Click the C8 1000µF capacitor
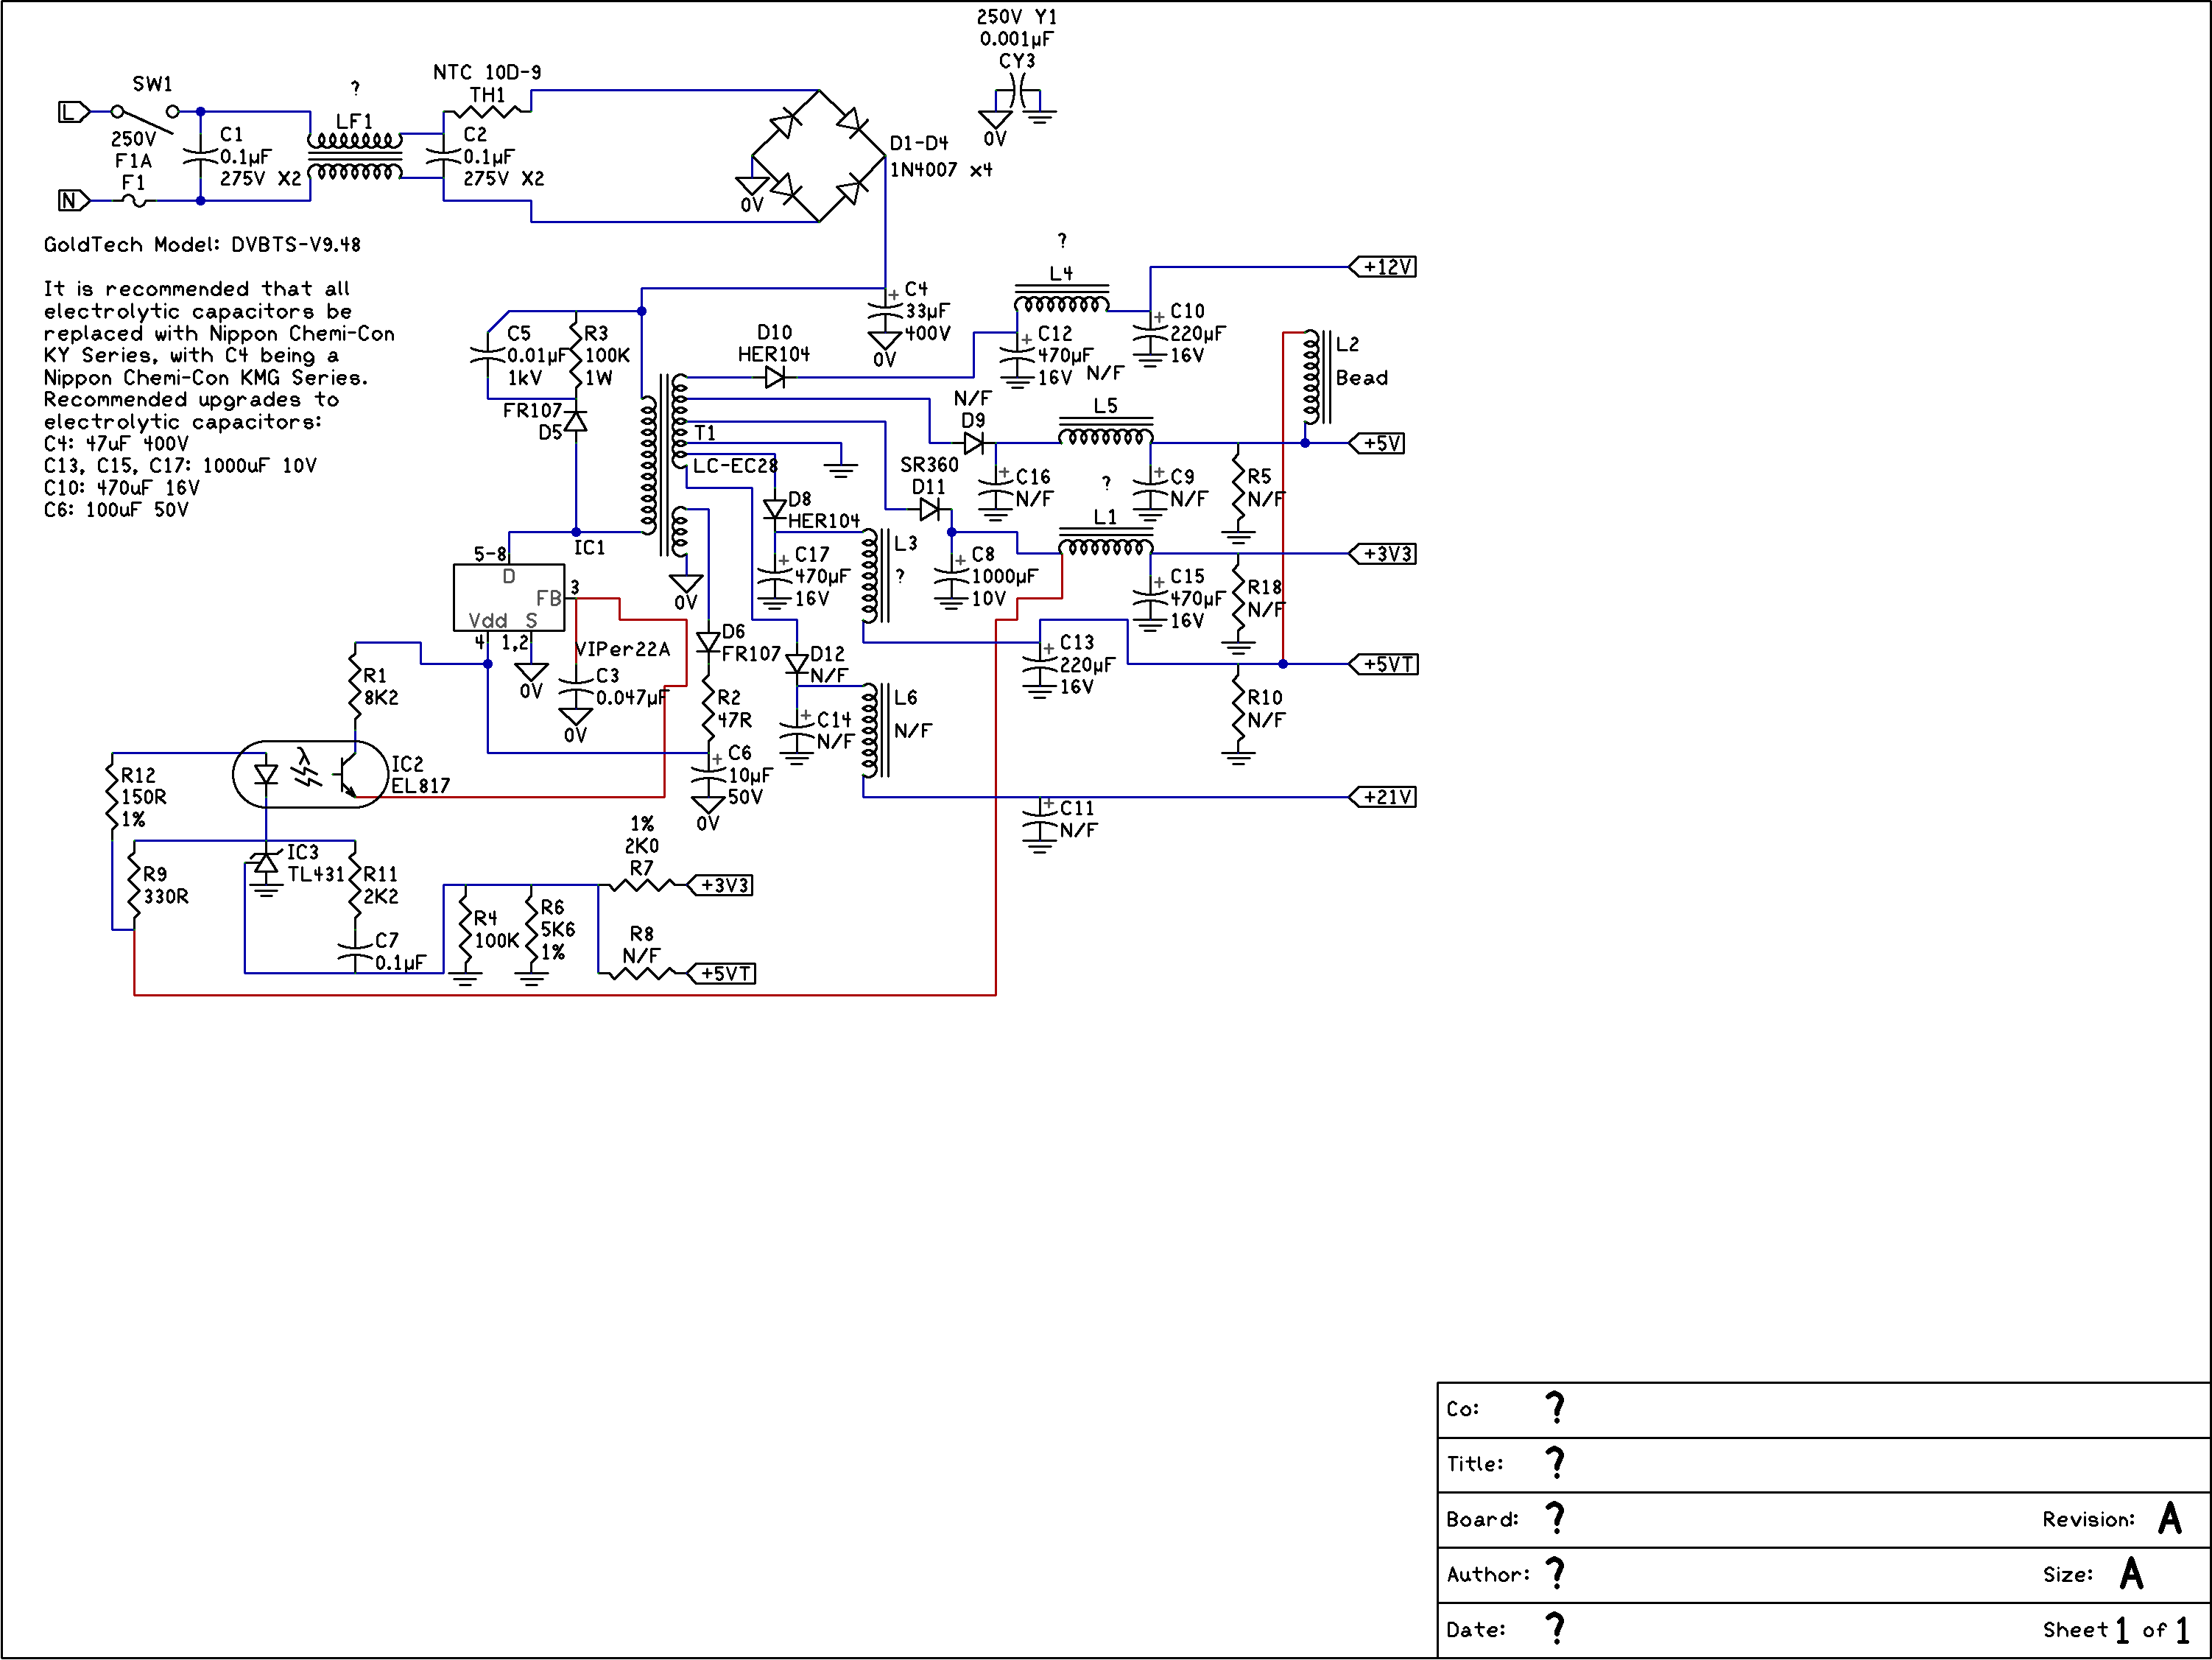The image size is (2212, 1660). tap(951, 576)
